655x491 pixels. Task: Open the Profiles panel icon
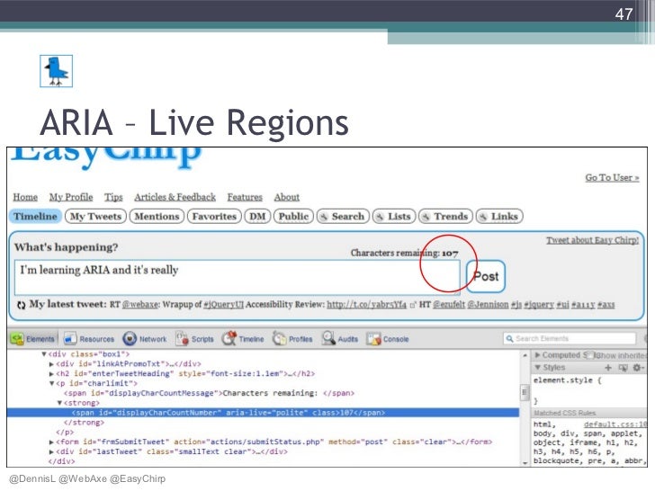[x=279, y=339]
